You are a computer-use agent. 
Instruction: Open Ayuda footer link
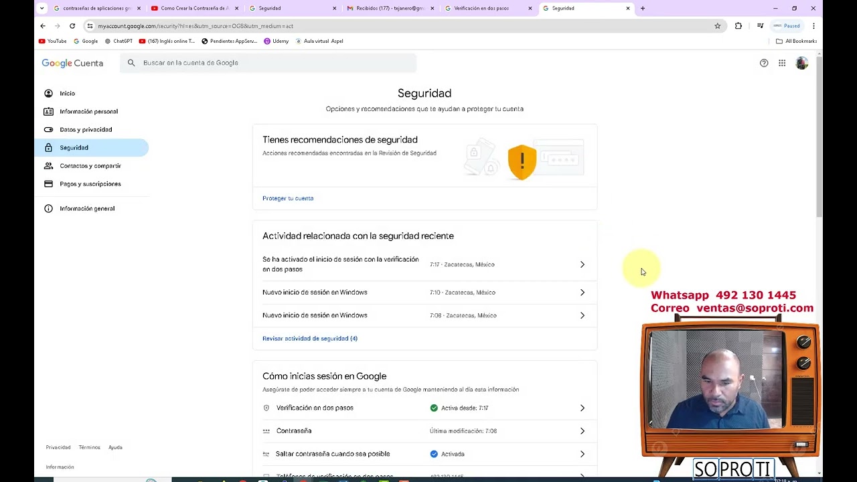115,447
